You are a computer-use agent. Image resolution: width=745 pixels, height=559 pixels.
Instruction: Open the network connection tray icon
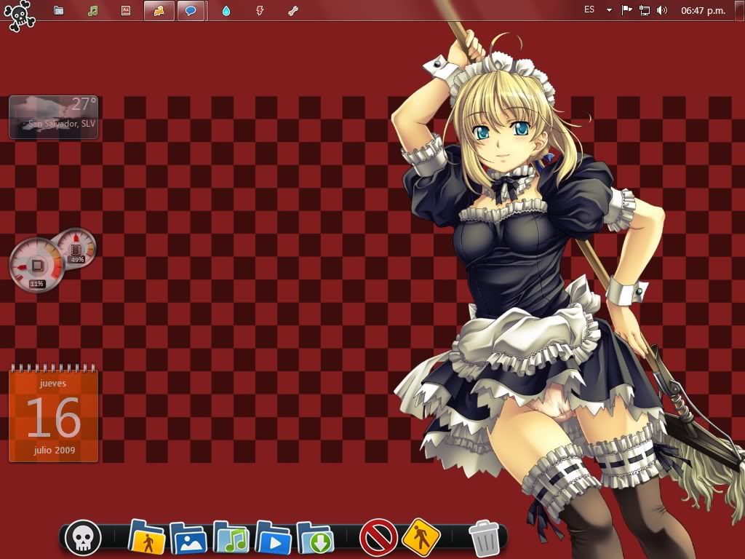645,10
